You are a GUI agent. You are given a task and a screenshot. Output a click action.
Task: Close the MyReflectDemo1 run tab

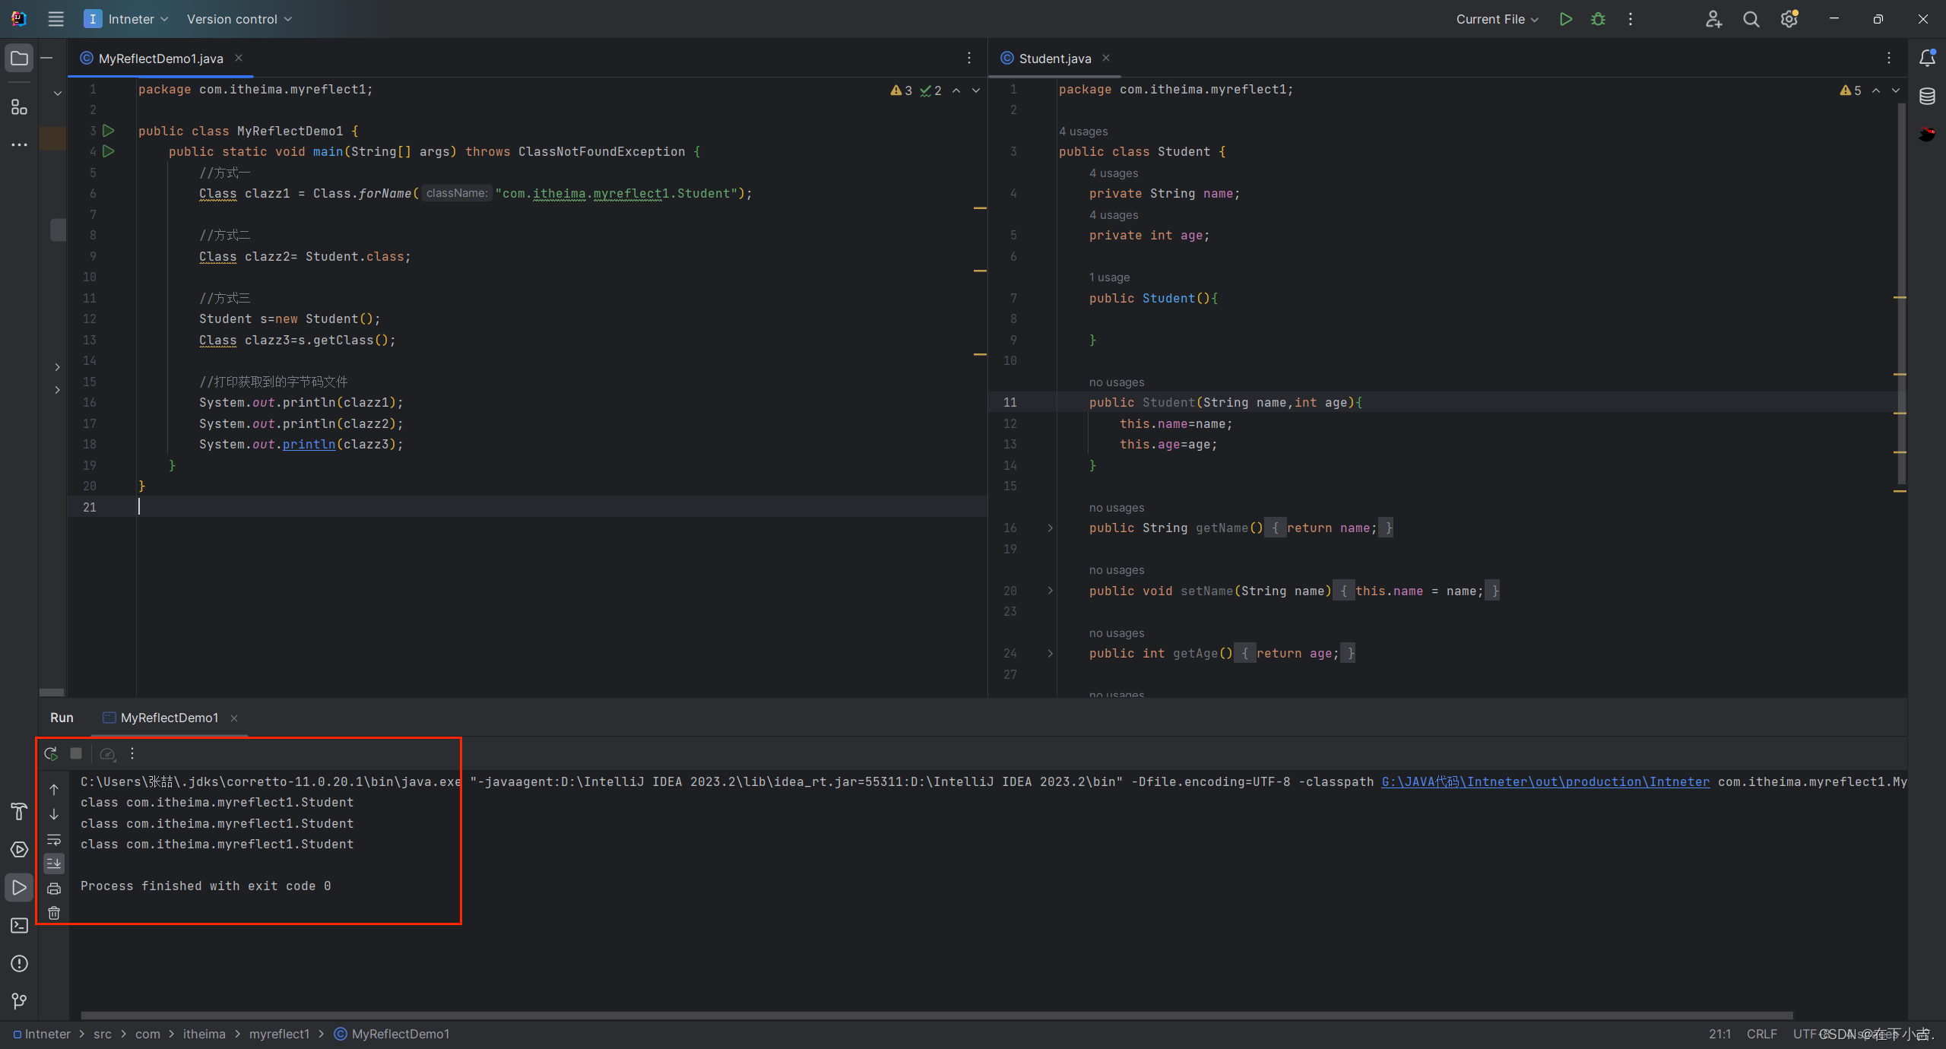[x=234, y=718]
